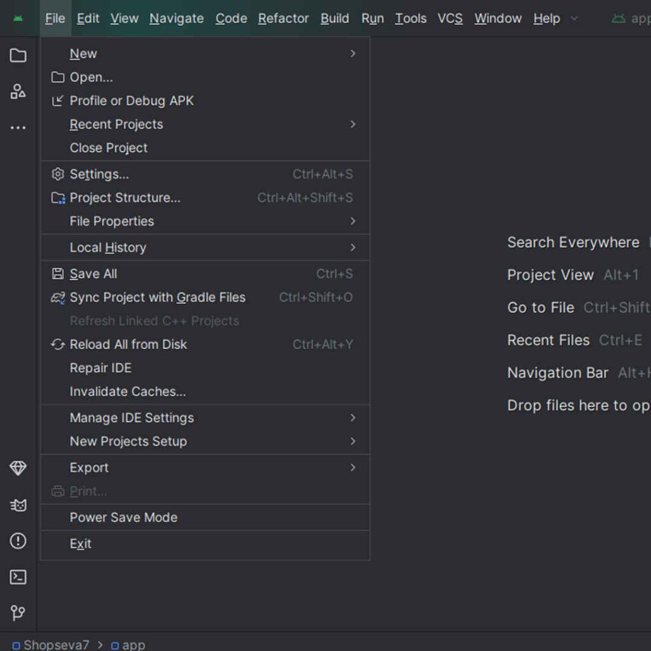Open the Build menu
Viewport: 651px width, 651px height.
pyautogui.click(x=334, y=18)
